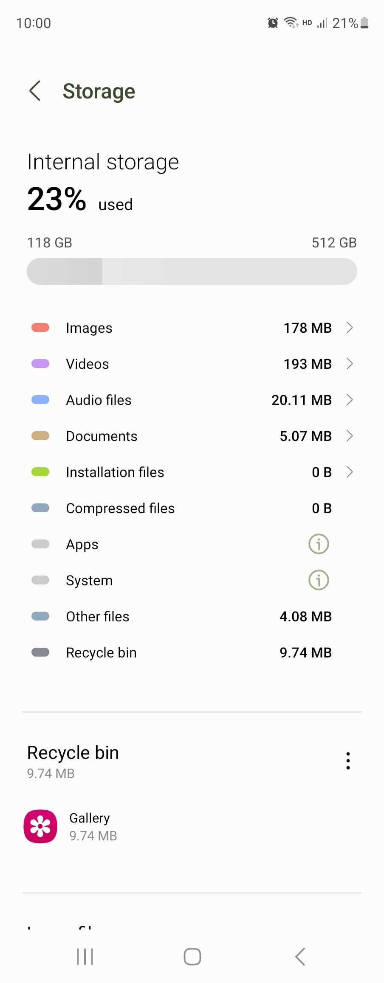This screenshot has width=384, height=983.
Task: Tap the internal storage usage bar
Action: (192, 272)
